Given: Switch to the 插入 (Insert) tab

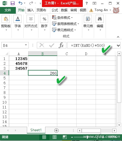Looking at the screenshot, I should point(31,10).
